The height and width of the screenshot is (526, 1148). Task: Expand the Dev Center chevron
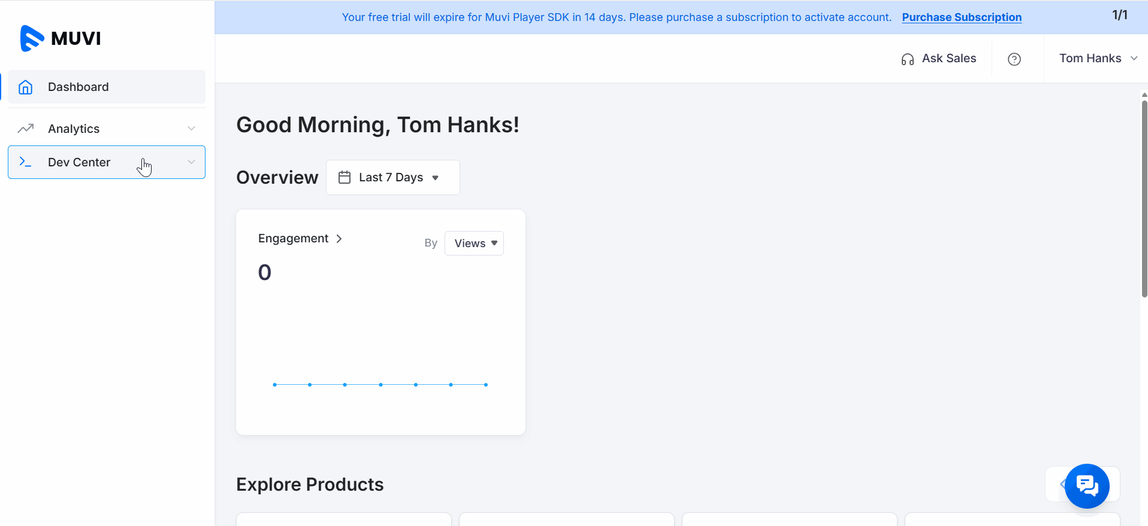pyautogui.click(x=191, y=162)
